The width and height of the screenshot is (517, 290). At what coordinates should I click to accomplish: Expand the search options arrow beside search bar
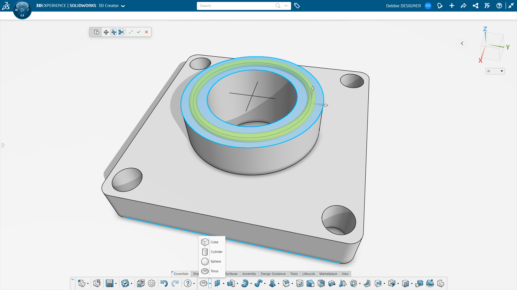coord(286,6)
